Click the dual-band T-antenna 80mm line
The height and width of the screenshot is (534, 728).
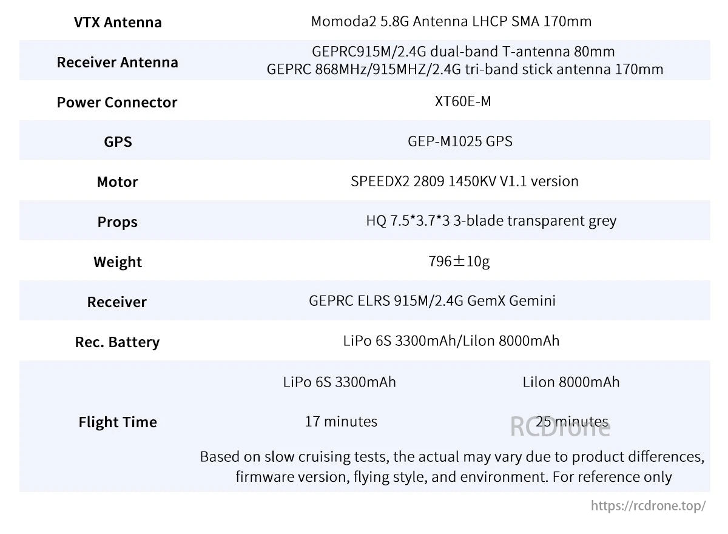pyautogui.click(x=463, y=51)
